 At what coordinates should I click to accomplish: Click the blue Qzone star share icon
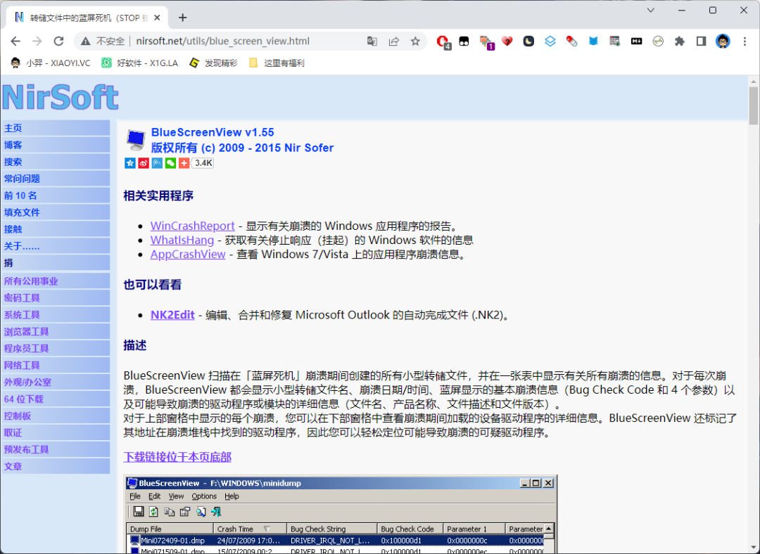click(x=130, y=163)
